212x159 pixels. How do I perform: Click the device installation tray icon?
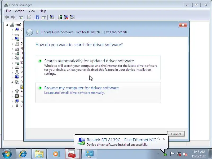tap(165, 154)
